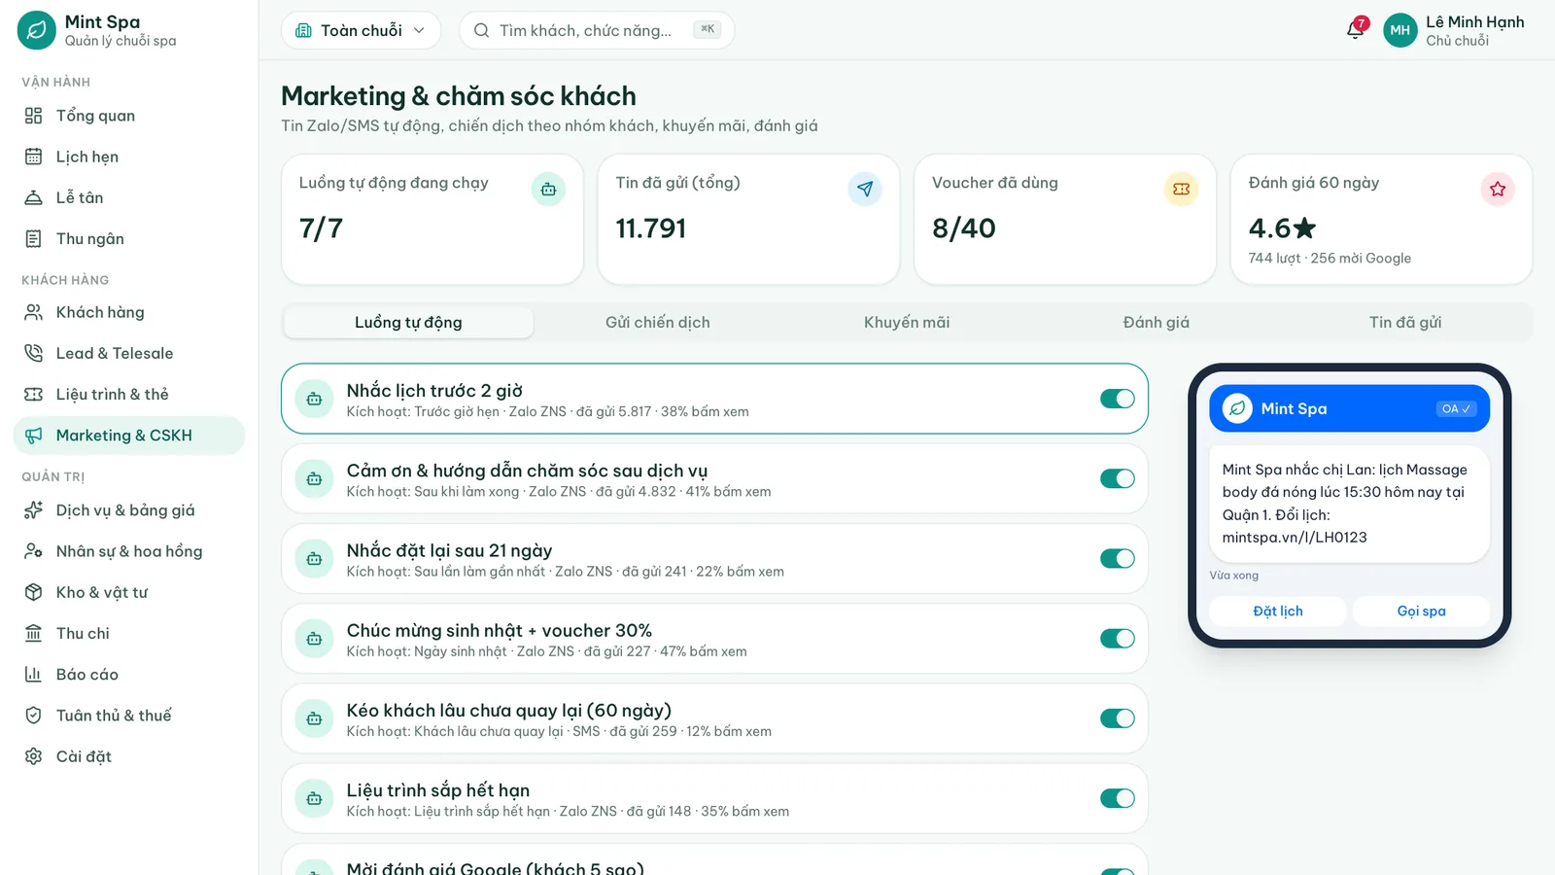Open the Toàn chuỗi branch dropdown

(x=361, y=30)
